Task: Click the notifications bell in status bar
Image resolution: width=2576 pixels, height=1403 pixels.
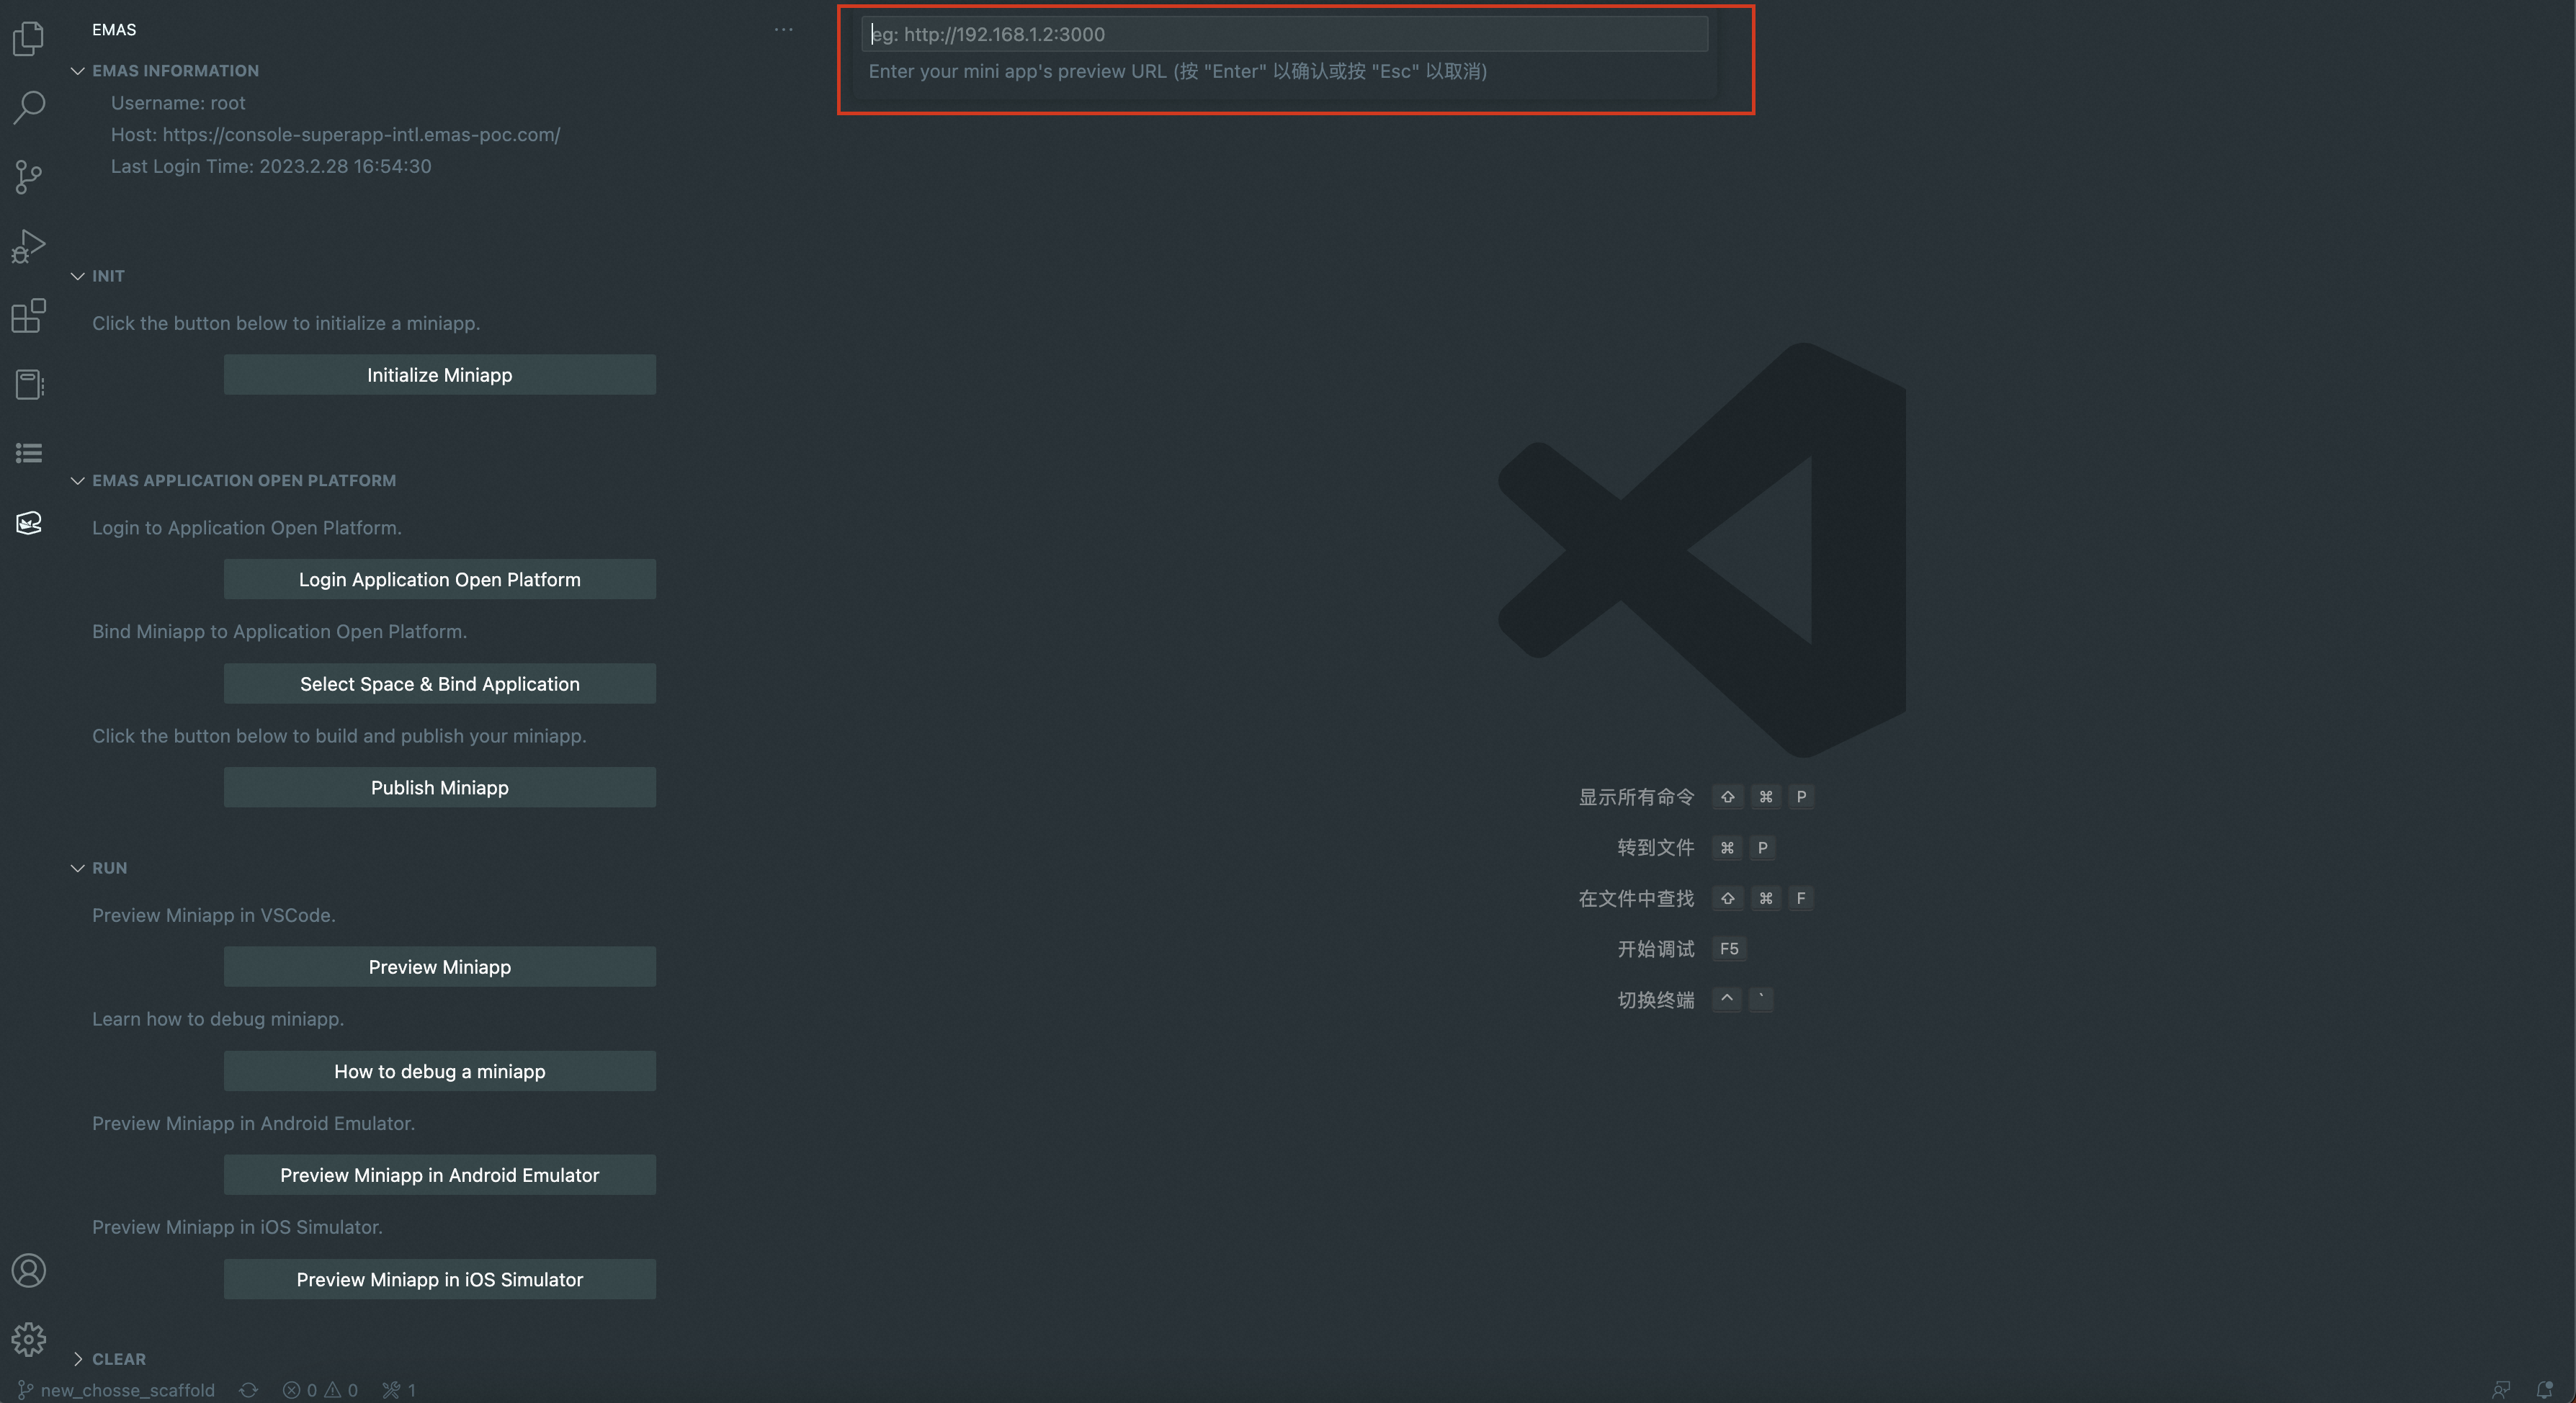Action: click(x=2544, y=1389)
